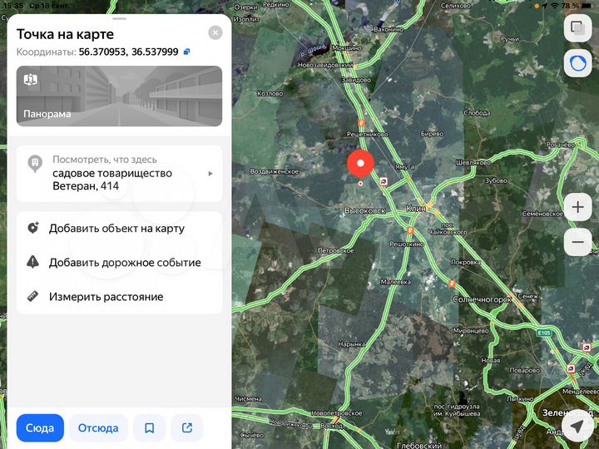The width and height of the screenshot is (599, 449).
Task: Select Добавить дорожное событие
Action: tap(119, 262)
